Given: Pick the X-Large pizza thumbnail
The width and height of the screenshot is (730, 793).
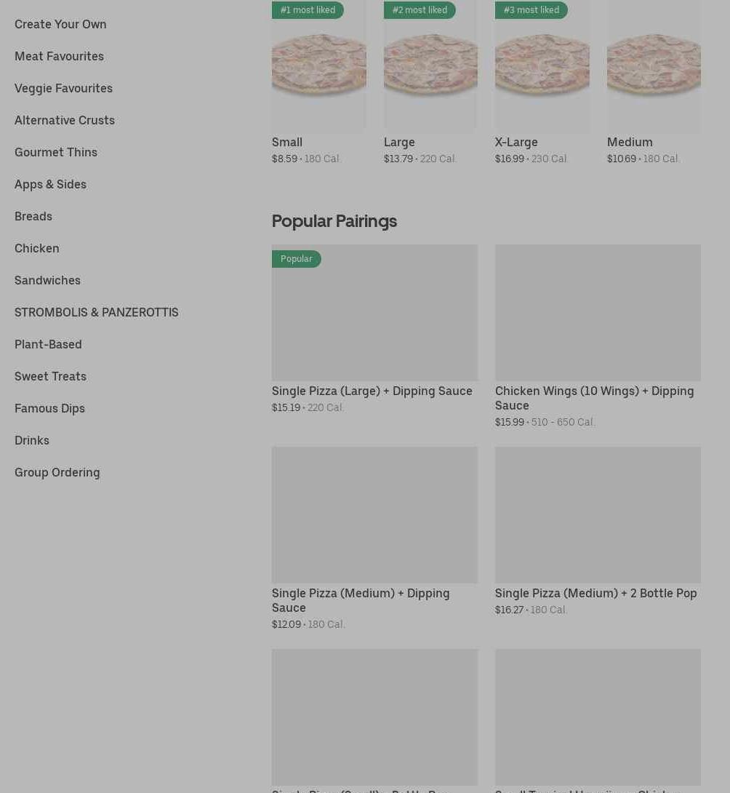Looking at the screenshot, I should 542,68.
